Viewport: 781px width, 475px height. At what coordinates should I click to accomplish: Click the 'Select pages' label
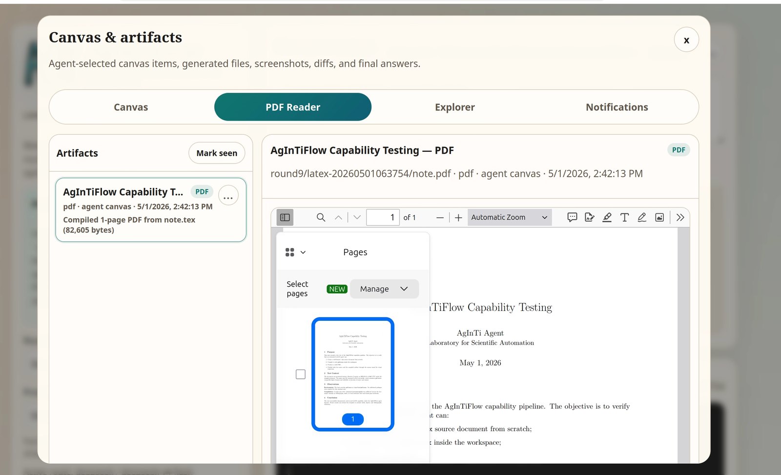[x=297, y=289]
